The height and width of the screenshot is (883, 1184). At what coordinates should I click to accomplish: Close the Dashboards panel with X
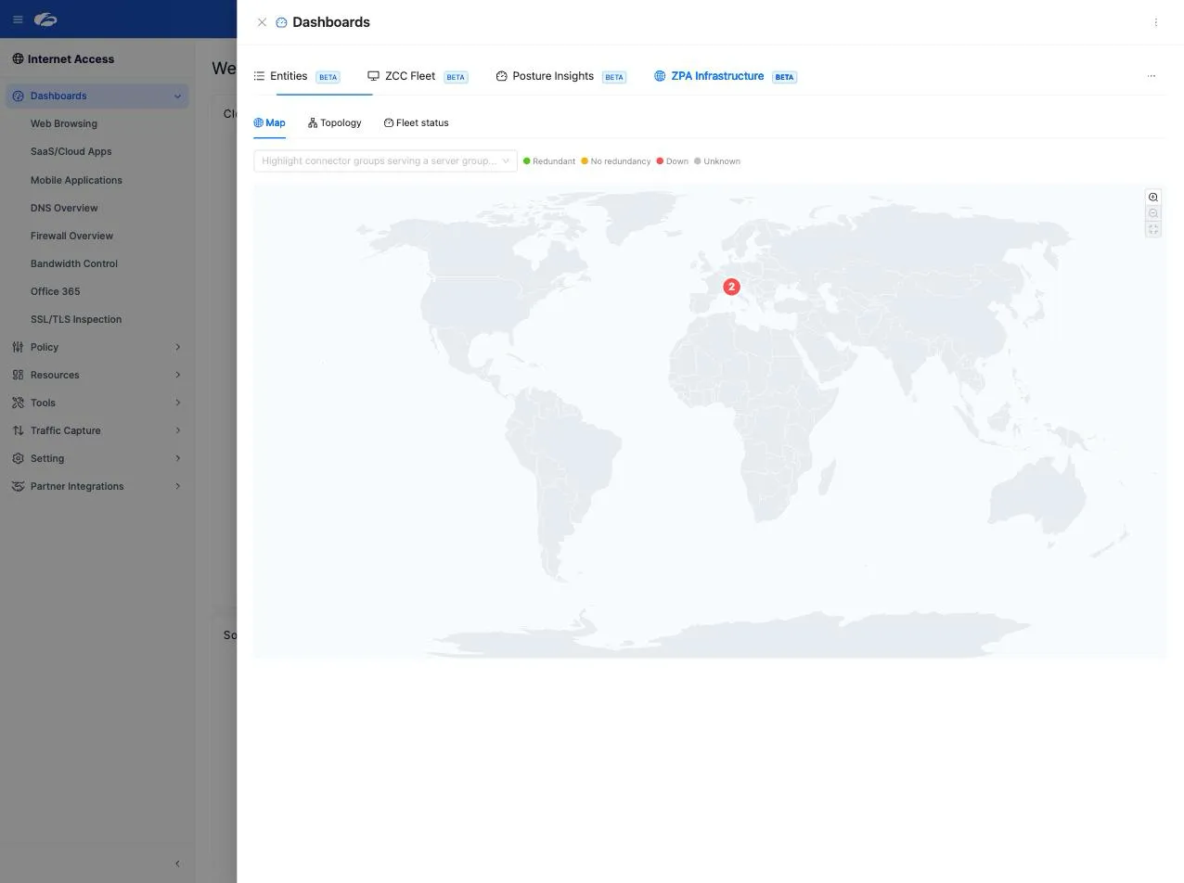[262, 22]
